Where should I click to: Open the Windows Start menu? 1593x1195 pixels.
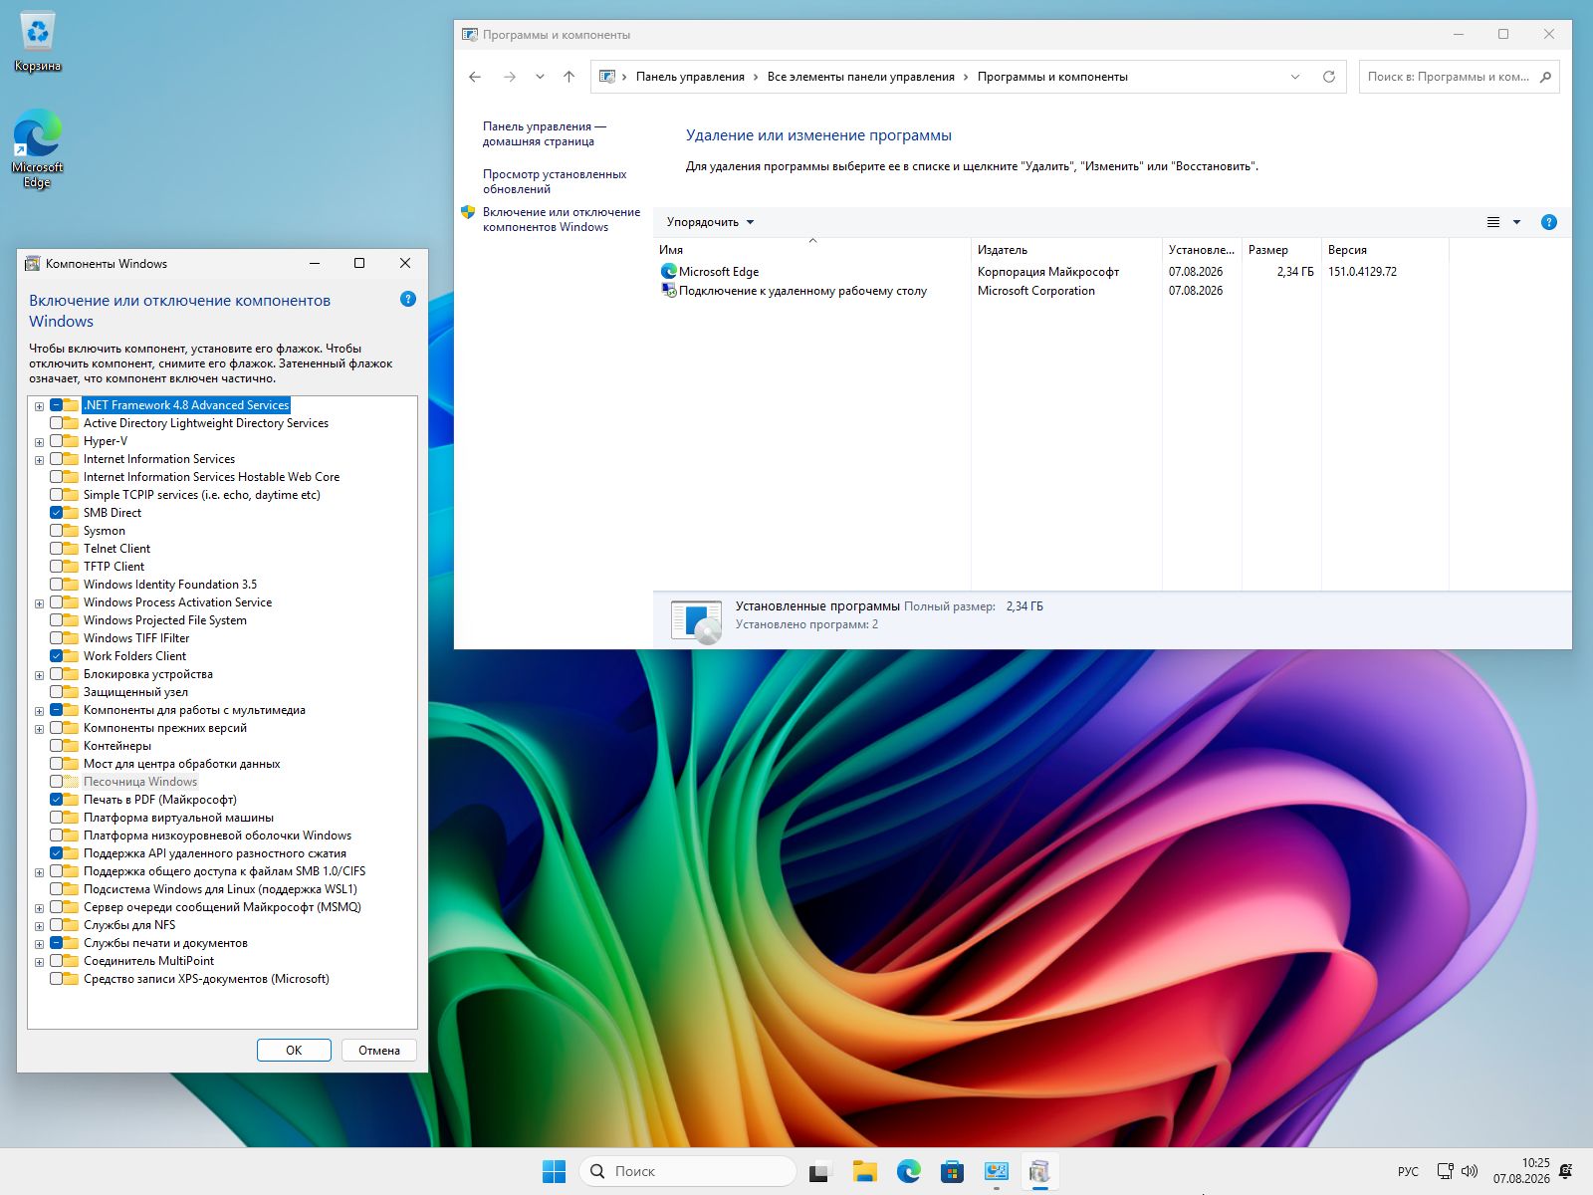click(x=555, y=1171)
